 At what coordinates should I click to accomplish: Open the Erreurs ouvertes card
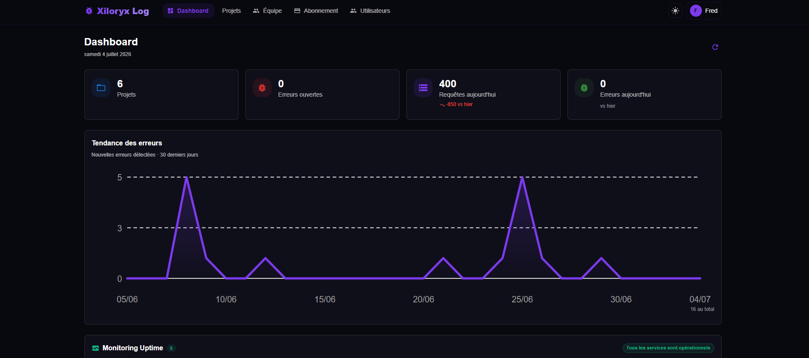tap(322, 95)
